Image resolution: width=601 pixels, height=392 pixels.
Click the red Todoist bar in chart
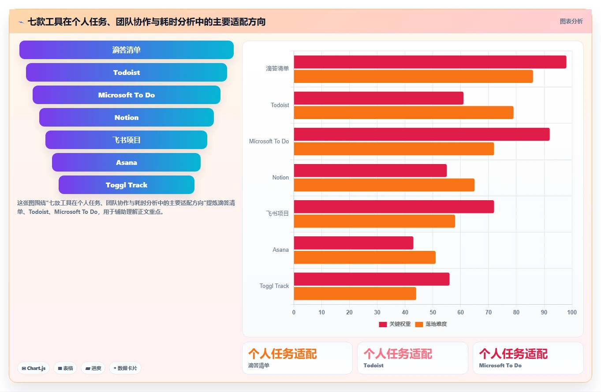click(379, 98)
